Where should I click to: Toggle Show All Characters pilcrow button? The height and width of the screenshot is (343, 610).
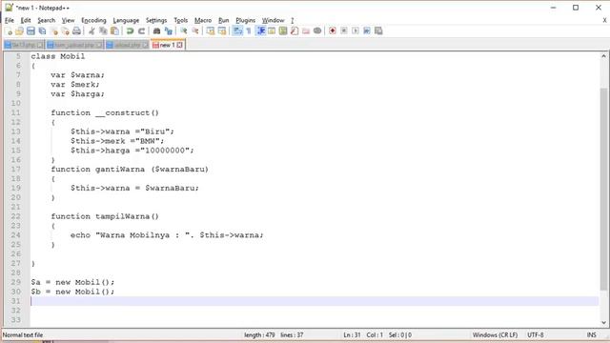pyautogui.click(x=249, y=31)
